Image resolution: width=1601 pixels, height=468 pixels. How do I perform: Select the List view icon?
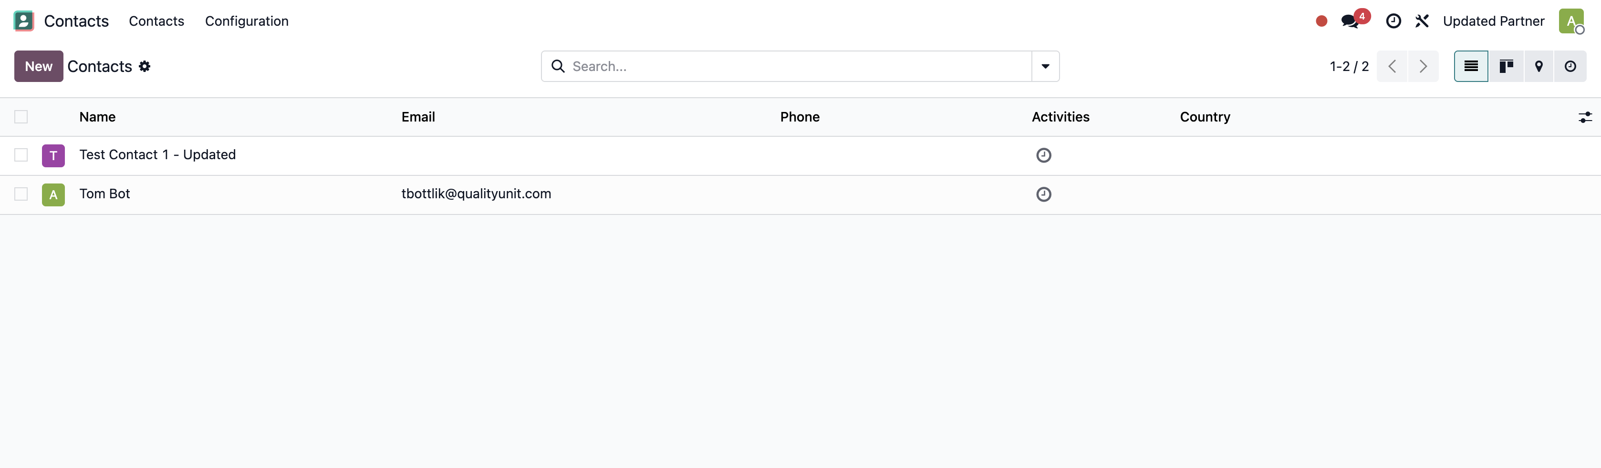(1470, 66)
